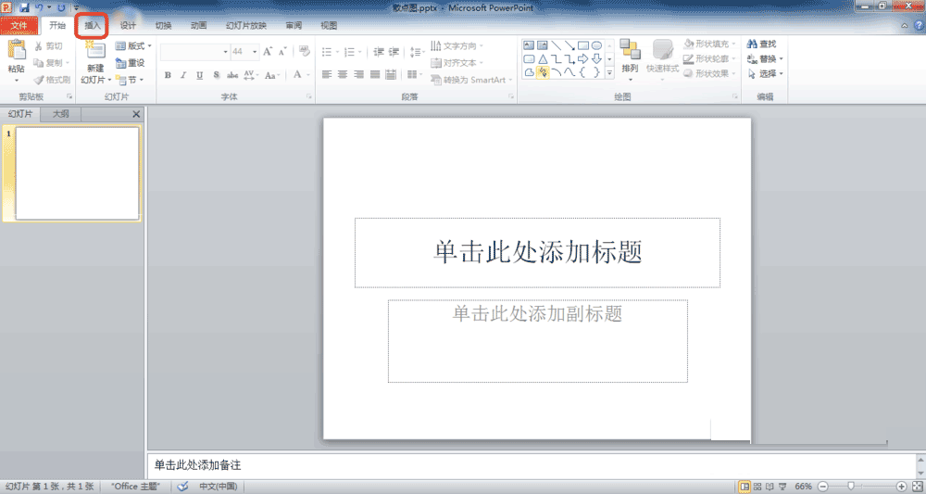The height and width of the screenshot is (494, 926).
Task: Switch to the Transitions (切换) tab
Action: (x=163, y=25)
